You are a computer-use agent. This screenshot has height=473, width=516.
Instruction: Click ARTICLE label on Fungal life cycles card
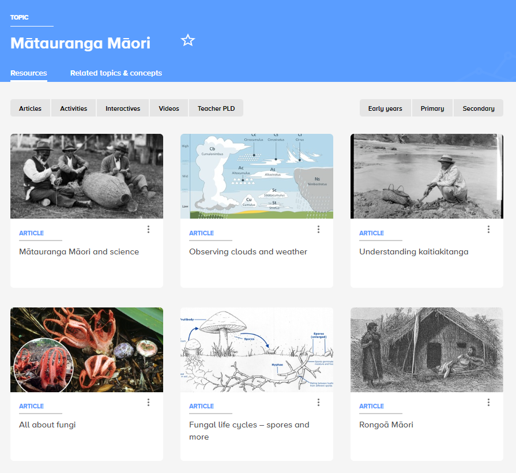click(x=201, y=406)
